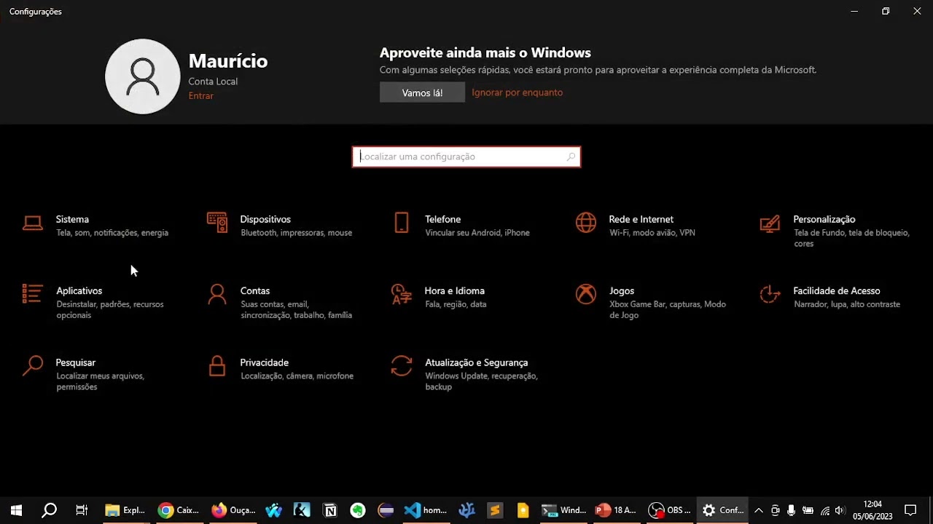Open the Telefone phone icon
The width and height of the screenshot is (933, 524).
tap(401, 223)
